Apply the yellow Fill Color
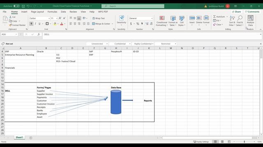 tap(55, 24)
